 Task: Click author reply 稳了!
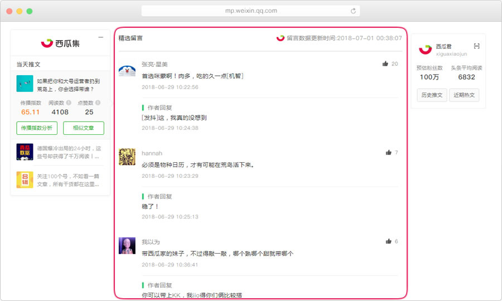150,206
